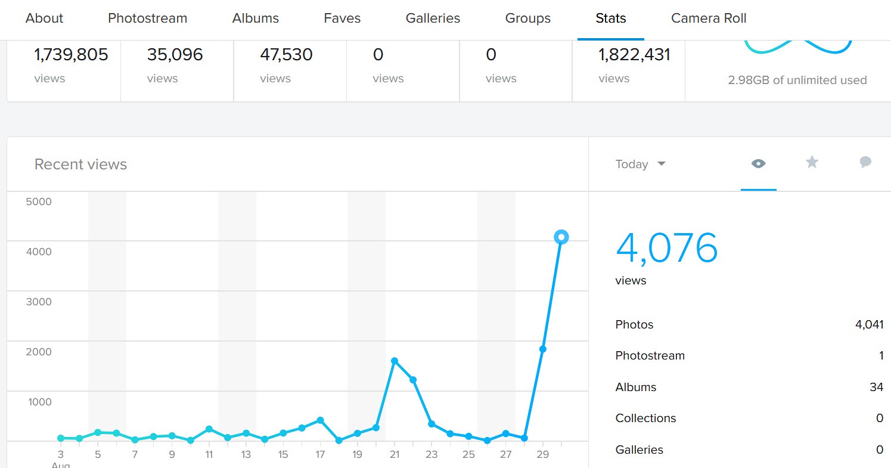Select the day 17 data point

coord(320,420)
